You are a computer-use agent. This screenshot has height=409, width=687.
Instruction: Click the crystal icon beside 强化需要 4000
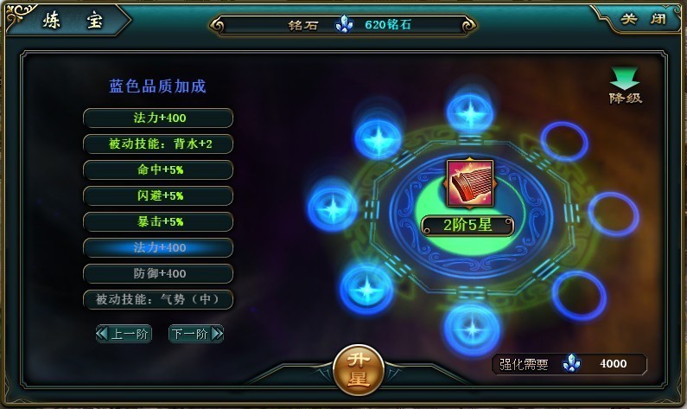(571, 363)
